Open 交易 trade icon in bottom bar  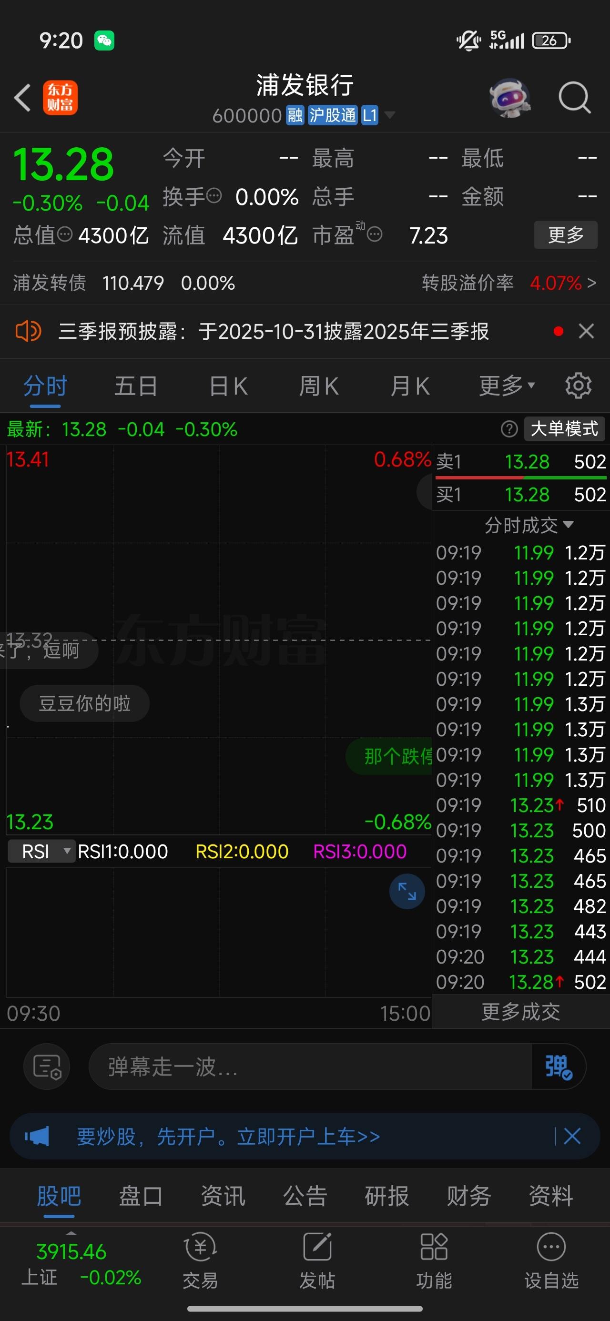click(200, 1260)
